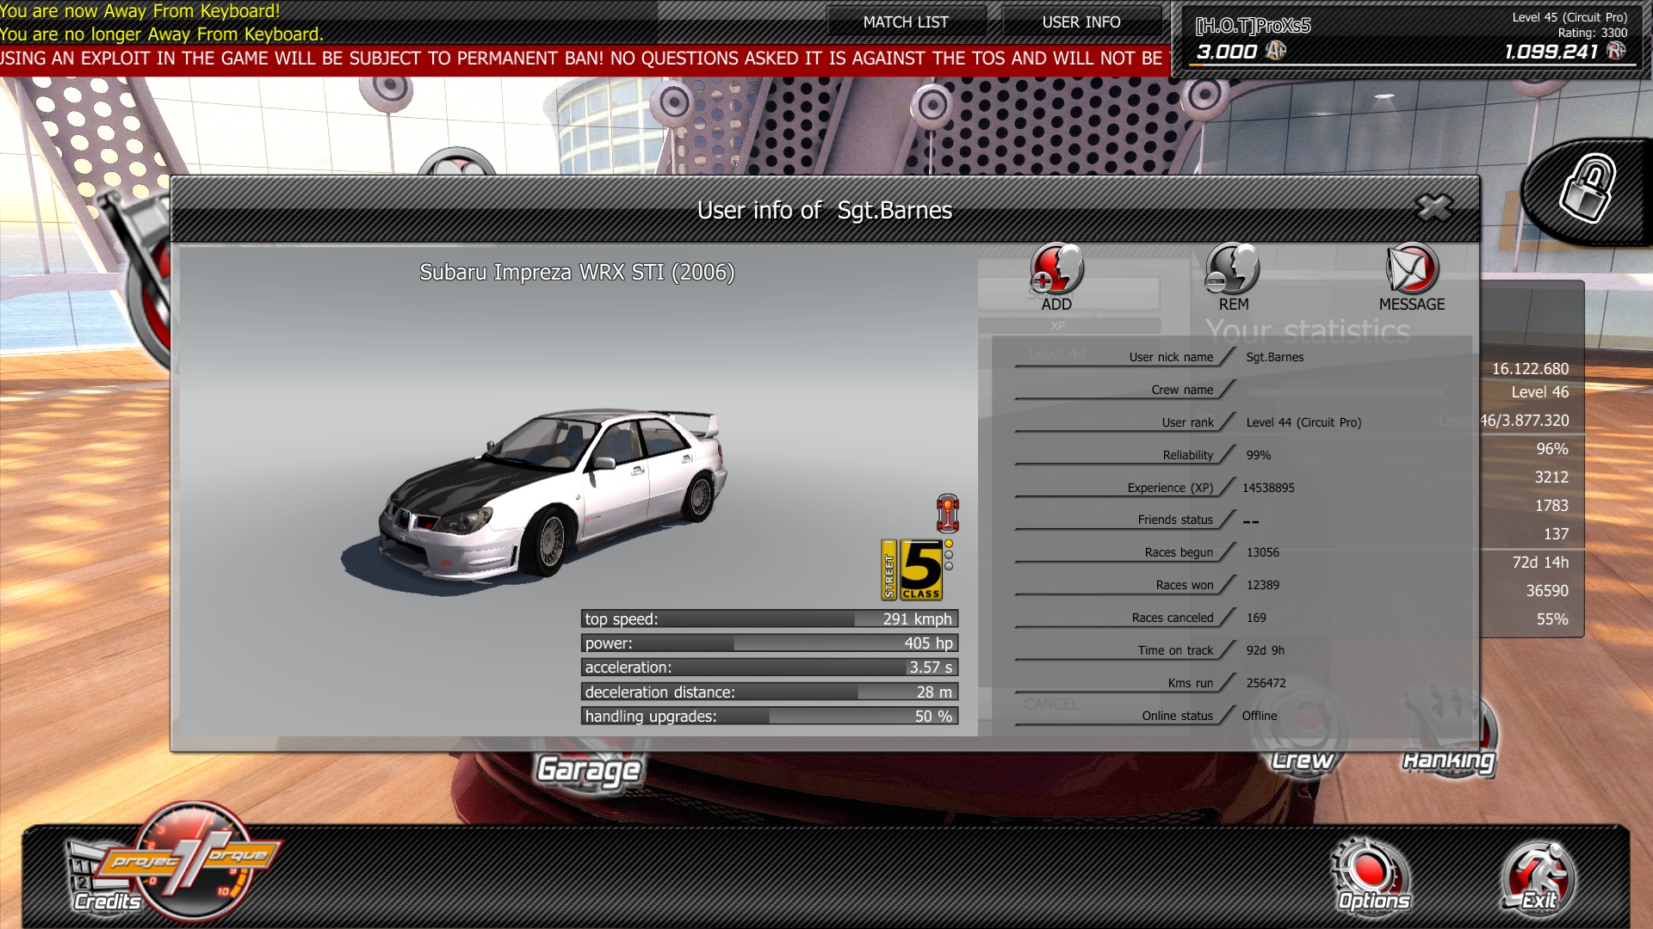
Task: Select handling upgrades 50 % bar
Action: point(770,716)
